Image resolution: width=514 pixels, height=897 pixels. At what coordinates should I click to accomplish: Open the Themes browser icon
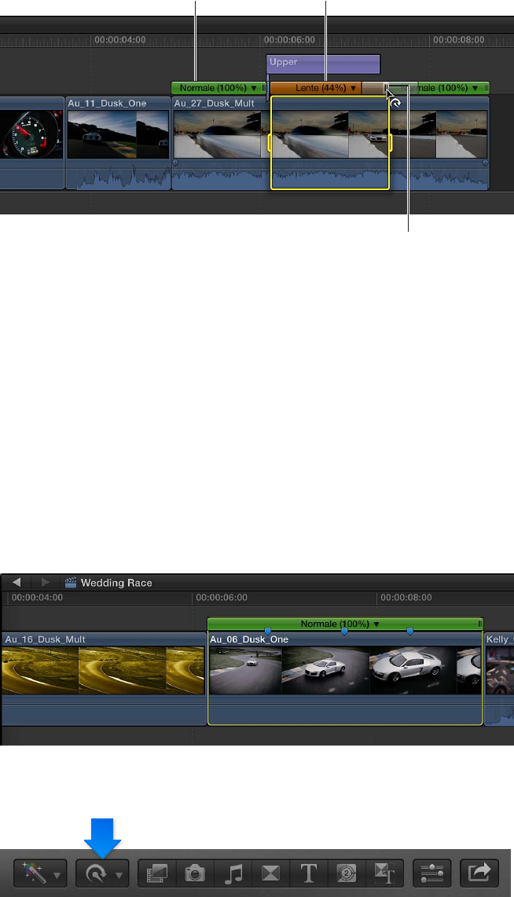pos(384,873)
